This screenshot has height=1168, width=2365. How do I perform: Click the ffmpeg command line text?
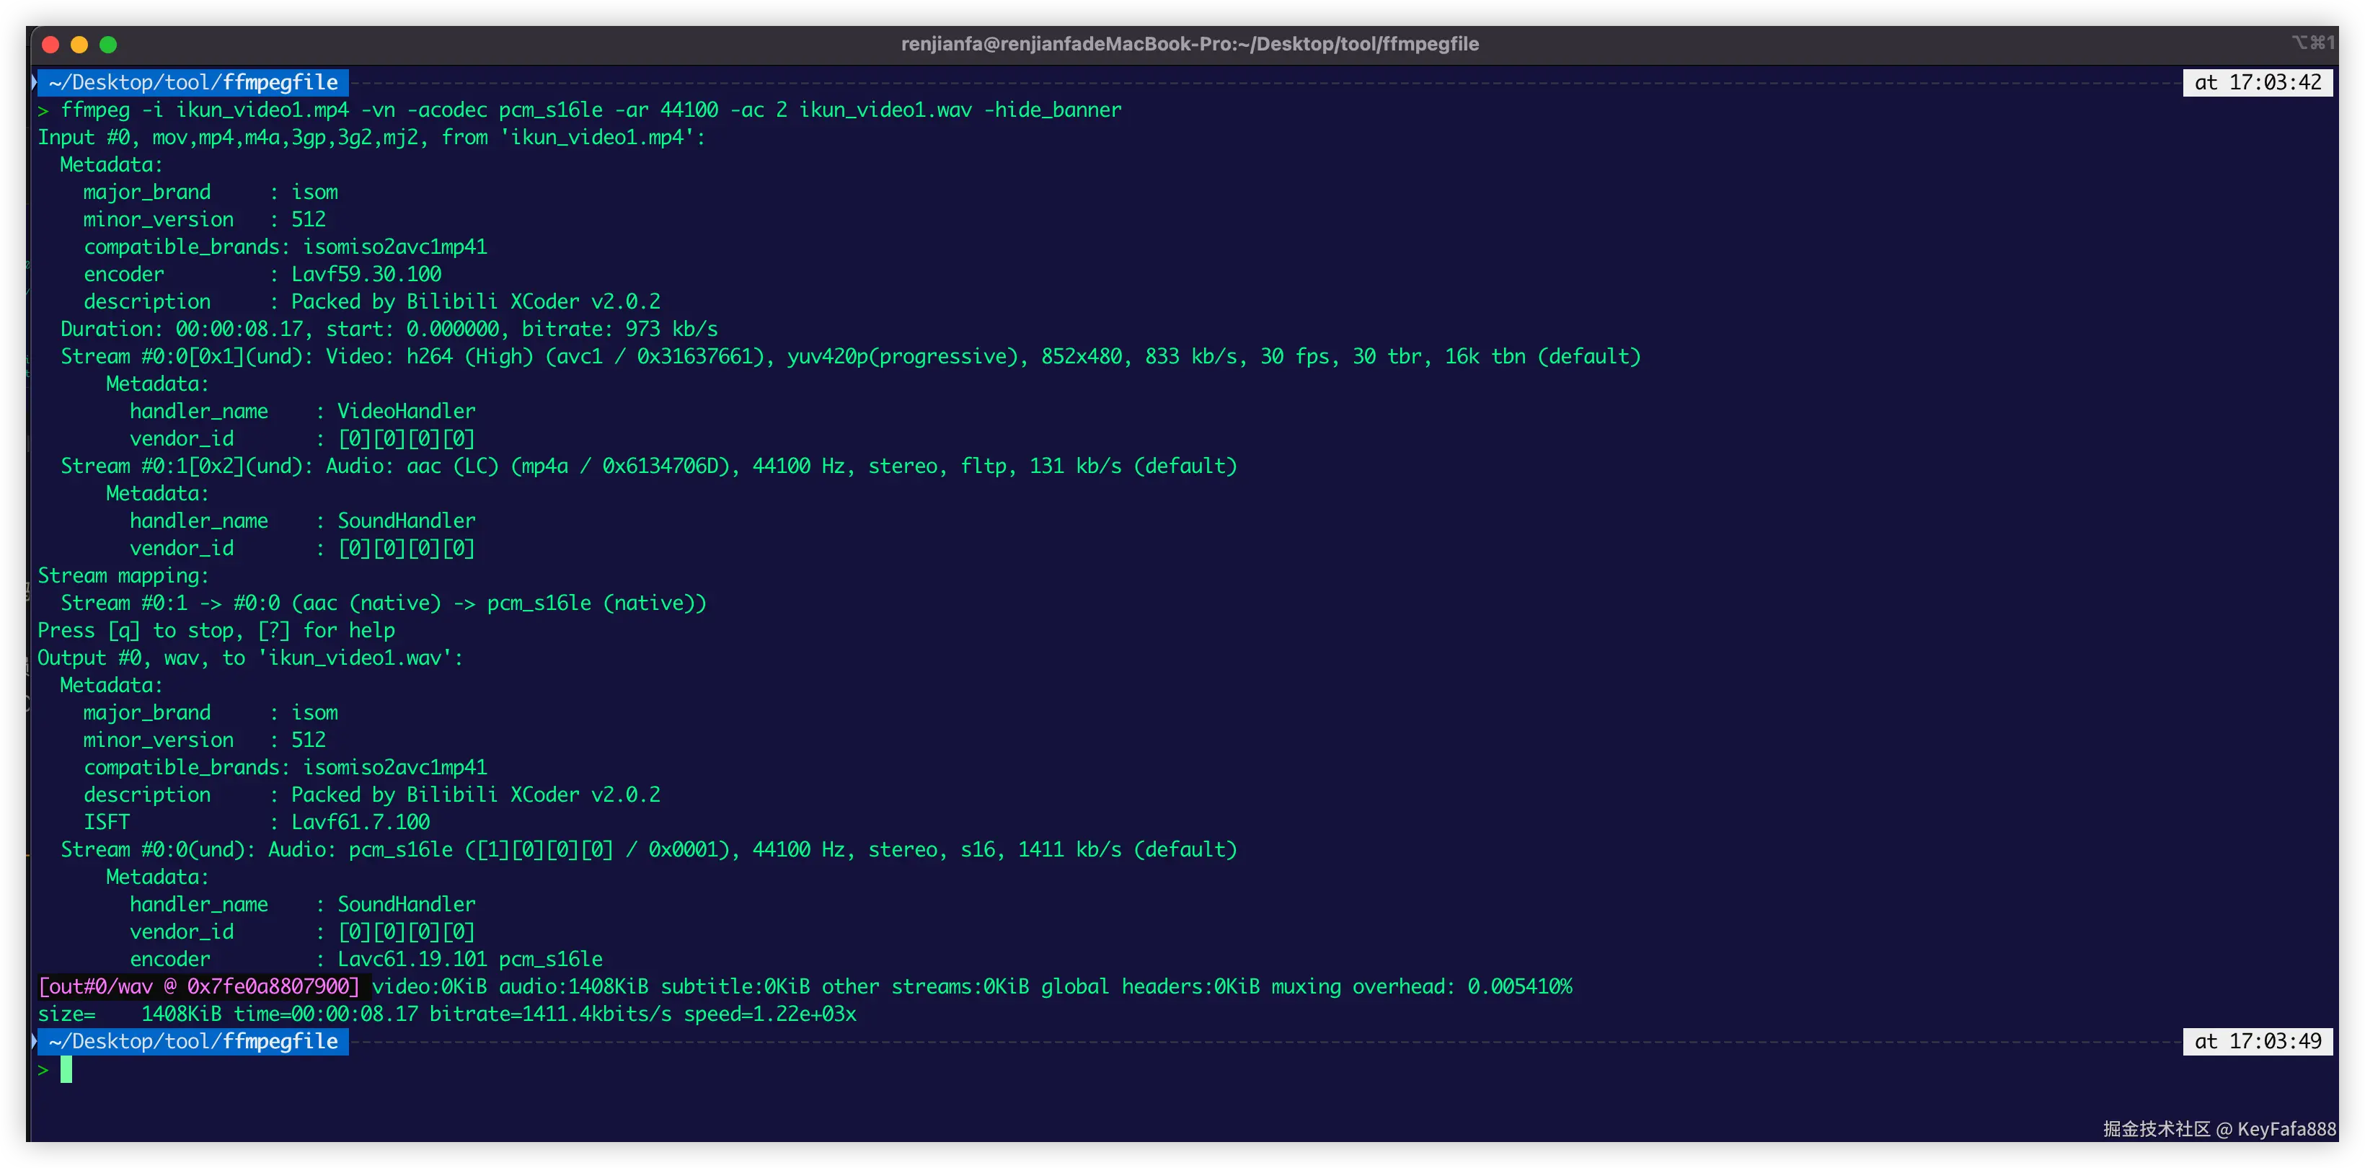(x=591, y=110)
